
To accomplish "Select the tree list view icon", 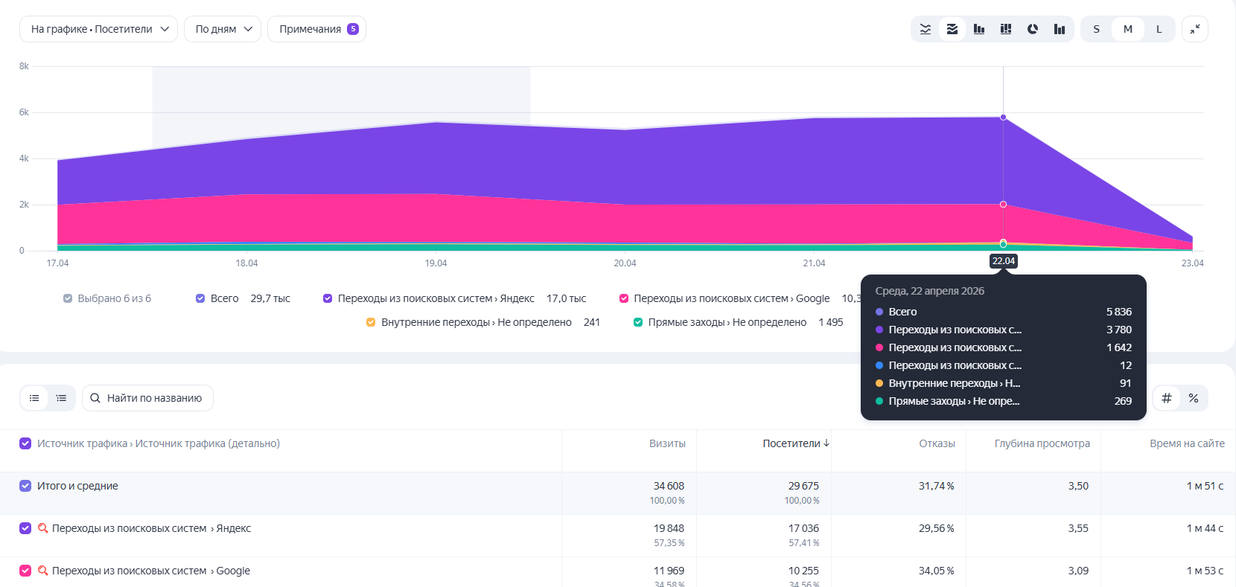I will 61,398.
